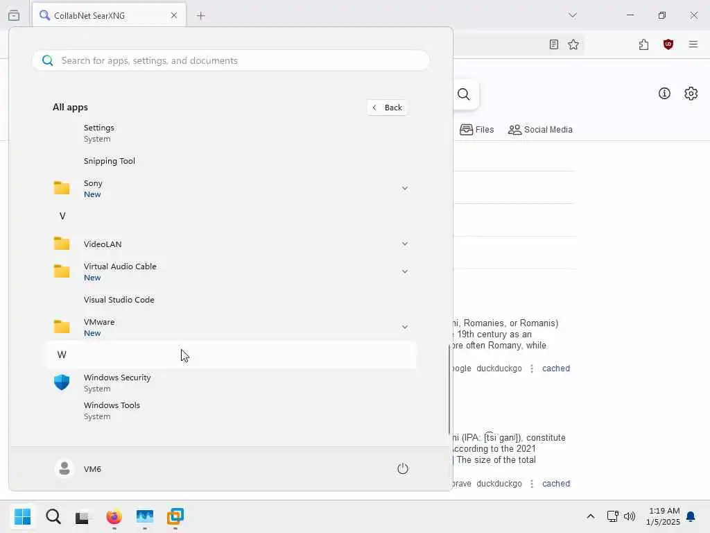Expand the VideoLAN folder chevron

click(405, 244)
